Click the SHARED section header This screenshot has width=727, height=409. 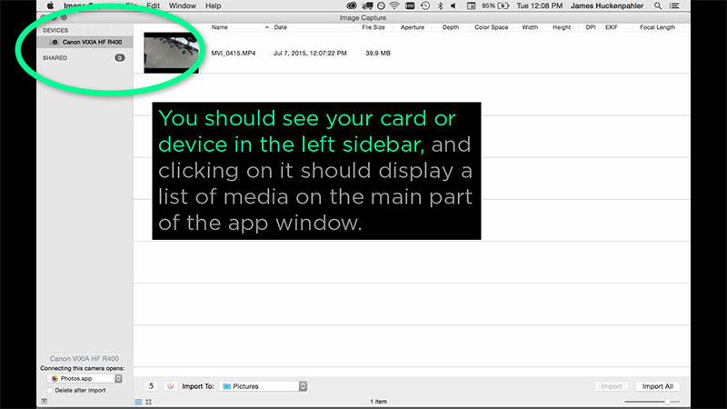pyautogui.click(x=55, y=58)
